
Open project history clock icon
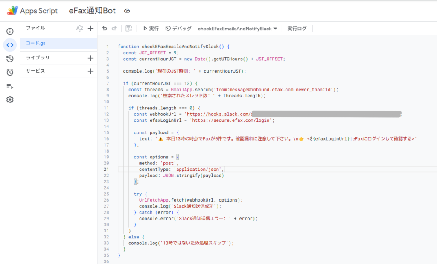[10, 59]
